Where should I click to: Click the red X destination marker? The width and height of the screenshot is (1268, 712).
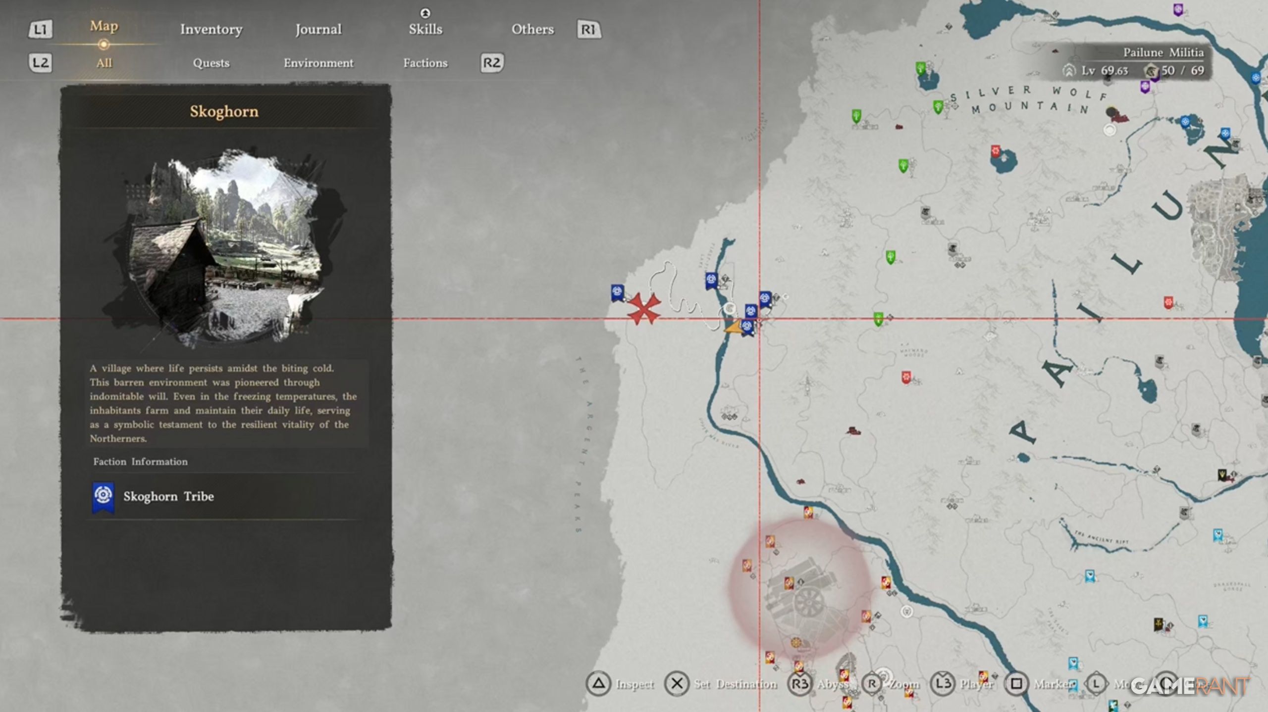(643, 309)
